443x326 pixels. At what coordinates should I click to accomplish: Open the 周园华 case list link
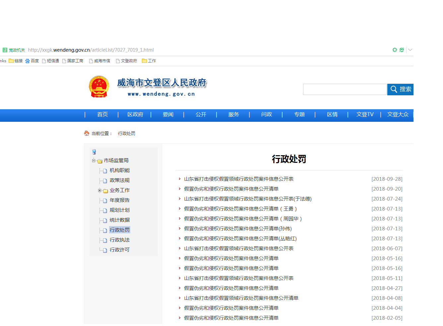243,219
